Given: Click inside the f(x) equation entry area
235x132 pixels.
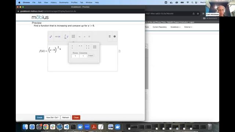Looking at the screenshot, I should click(x=83, y=58).
